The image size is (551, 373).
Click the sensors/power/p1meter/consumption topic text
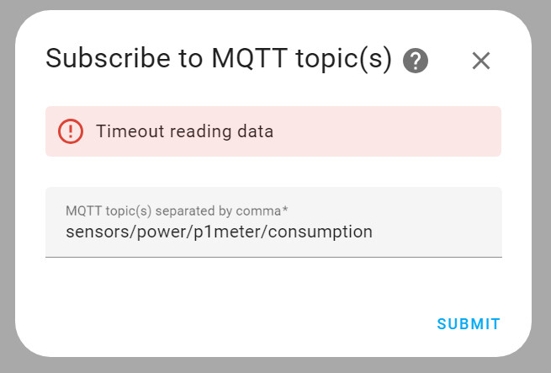pyautogui.click(x=219, y=232)
